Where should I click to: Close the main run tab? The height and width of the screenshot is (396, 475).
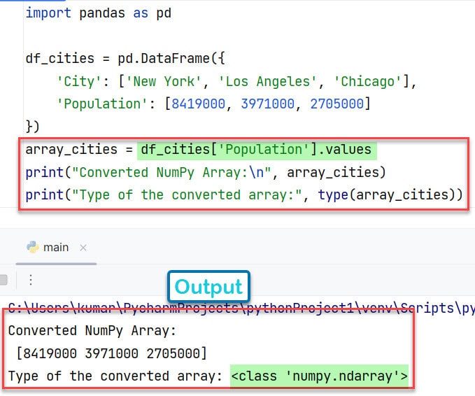83,248
